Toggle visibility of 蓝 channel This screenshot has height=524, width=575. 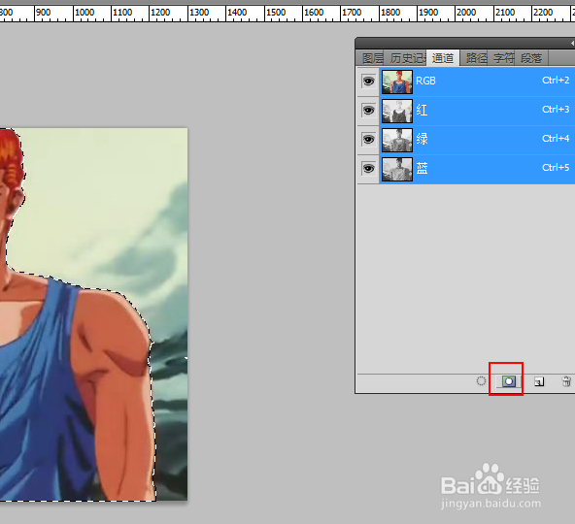tap(368, 169)
